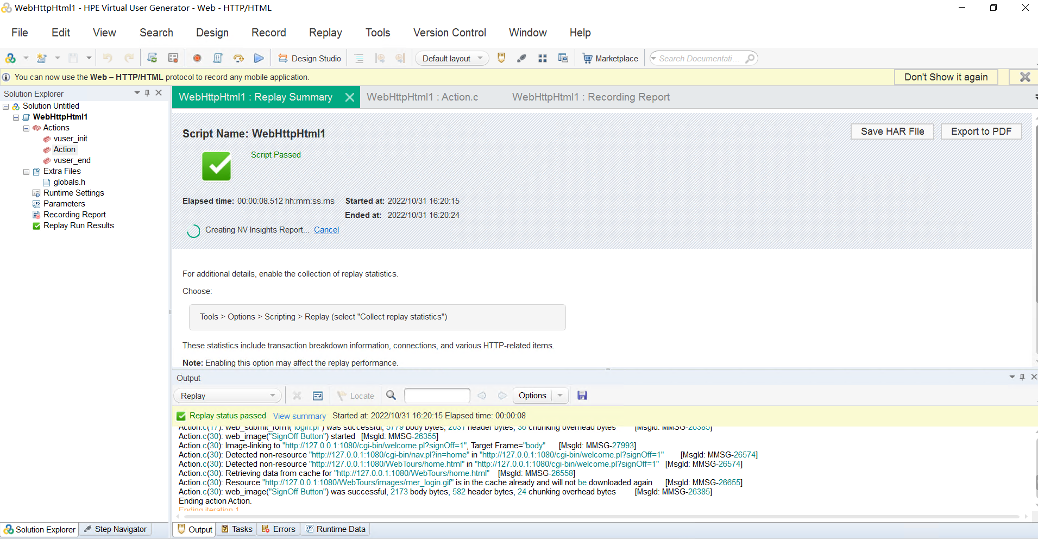1038x539 pixels.
Task: Click Options button in Output pane
Action: click(532, 396)
